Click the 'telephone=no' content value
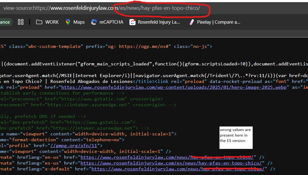 pos(103,140)
